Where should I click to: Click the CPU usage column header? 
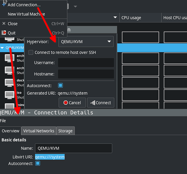(x=140, y=18)
